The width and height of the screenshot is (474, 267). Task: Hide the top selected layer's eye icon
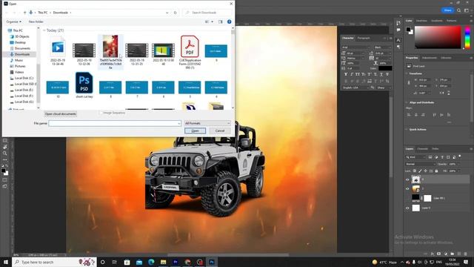click(x=407, y=179)
